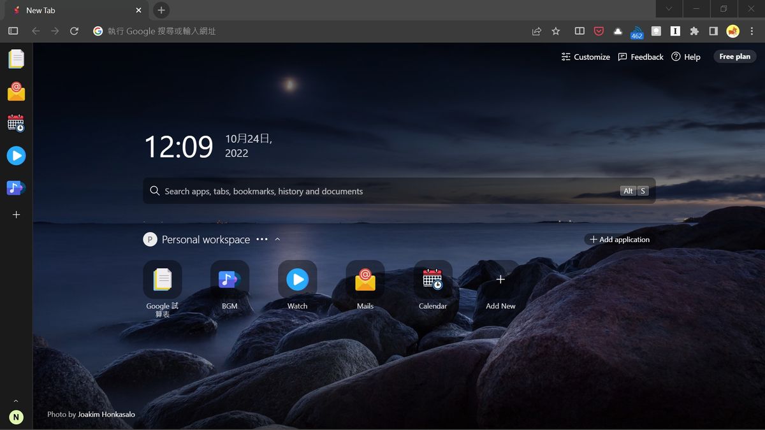Click the mail icon in left sidebar
Image resolution: width=765 pixels, height=430 pixels.
[16, 92]
